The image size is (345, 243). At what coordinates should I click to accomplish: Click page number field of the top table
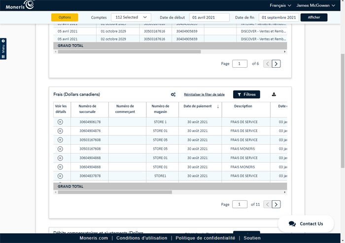click(240, 64)
